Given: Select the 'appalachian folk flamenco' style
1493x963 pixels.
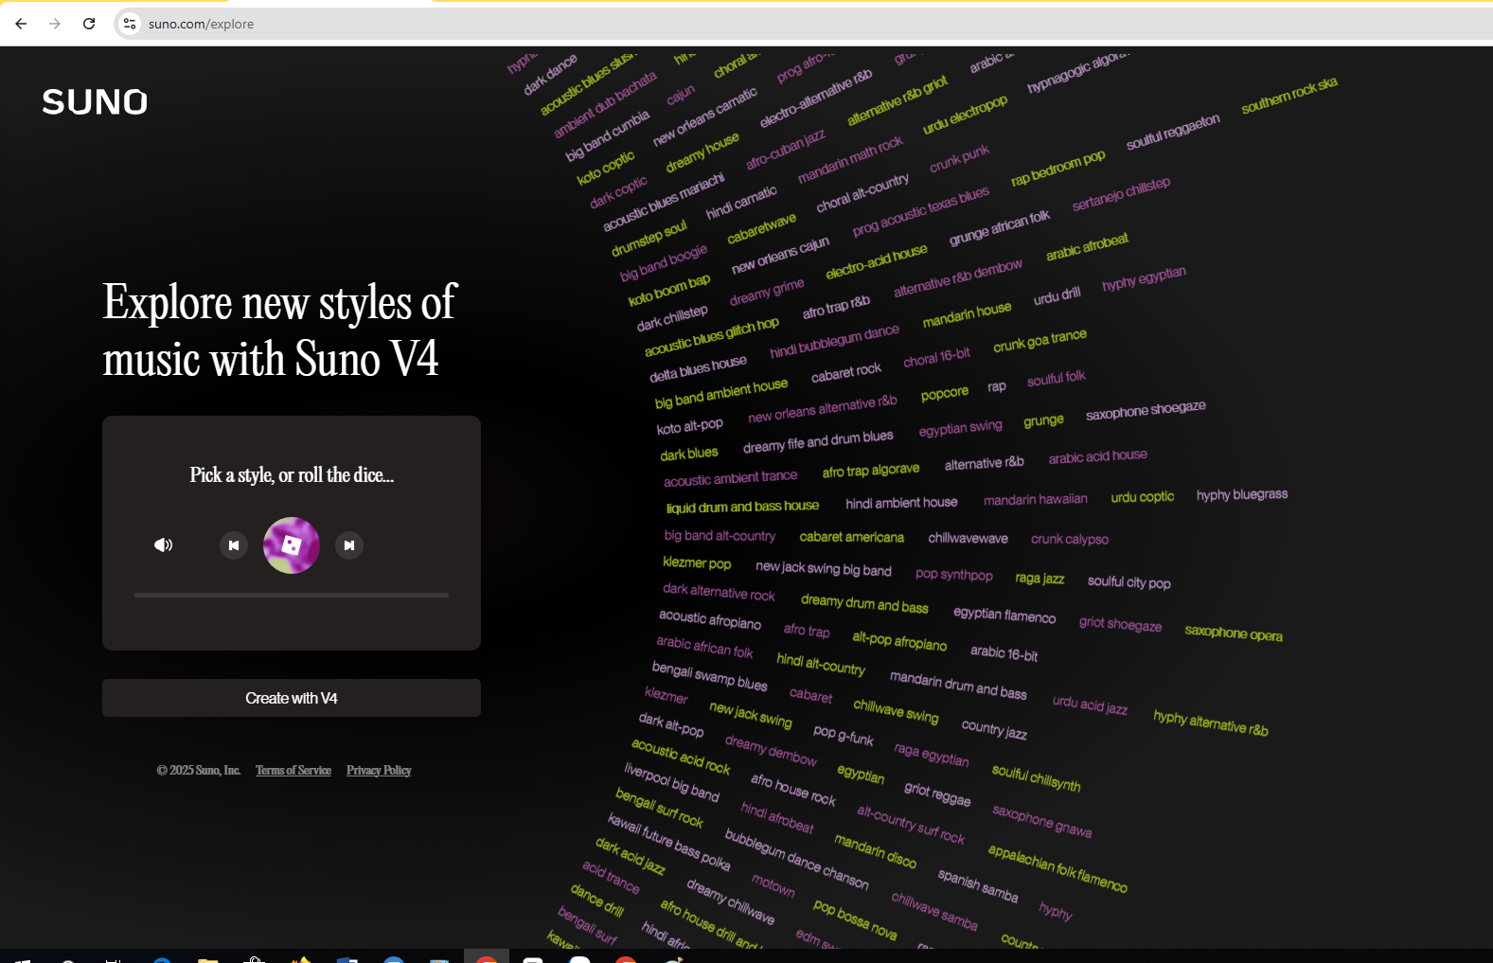Looking at the screenshot, I should click(x=1058, y=868).
